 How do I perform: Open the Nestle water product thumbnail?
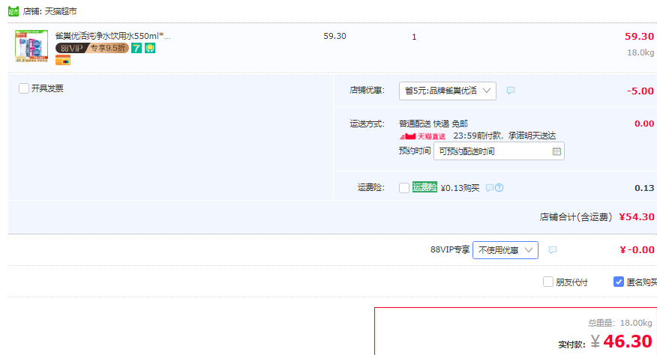[x=31, y=46]
